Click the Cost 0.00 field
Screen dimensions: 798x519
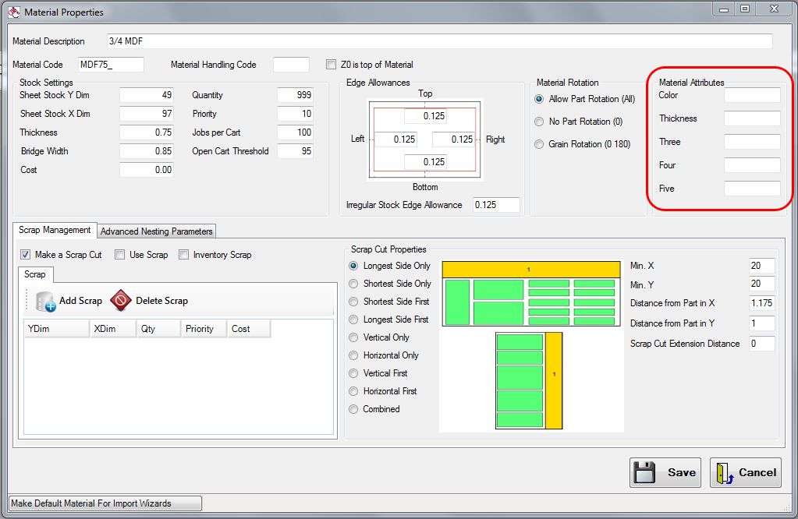click(x=147, y=170)
